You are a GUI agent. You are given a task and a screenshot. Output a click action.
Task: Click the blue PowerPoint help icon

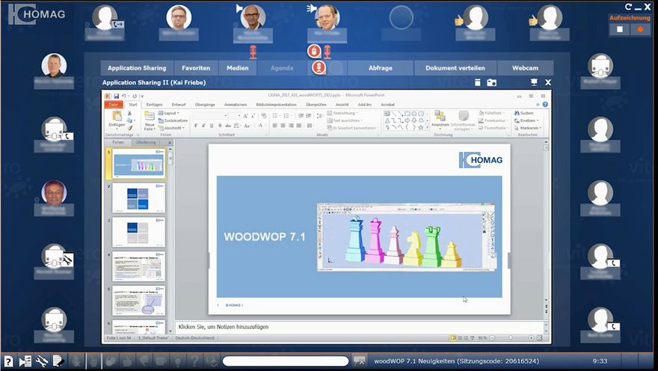point(545,105)
